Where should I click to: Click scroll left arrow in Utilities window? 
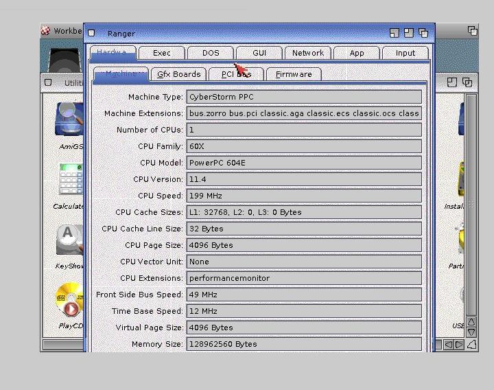click(448, 345)
